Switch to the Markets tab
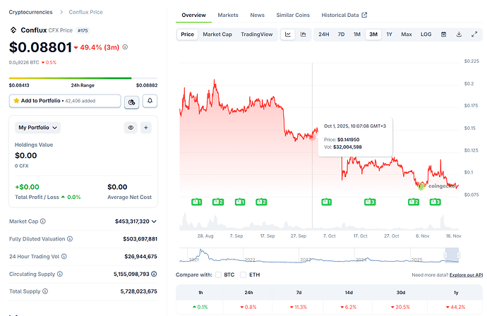The width and height of the screenshot is (487, 316). click(x=227, y=15)
